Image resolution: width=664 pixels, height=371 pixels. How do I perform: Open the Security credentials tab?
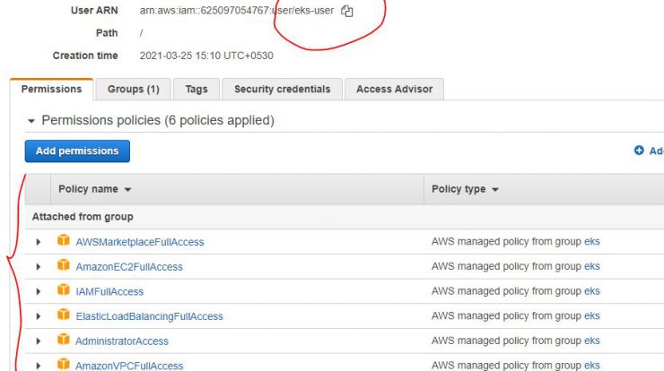point(282,90)
